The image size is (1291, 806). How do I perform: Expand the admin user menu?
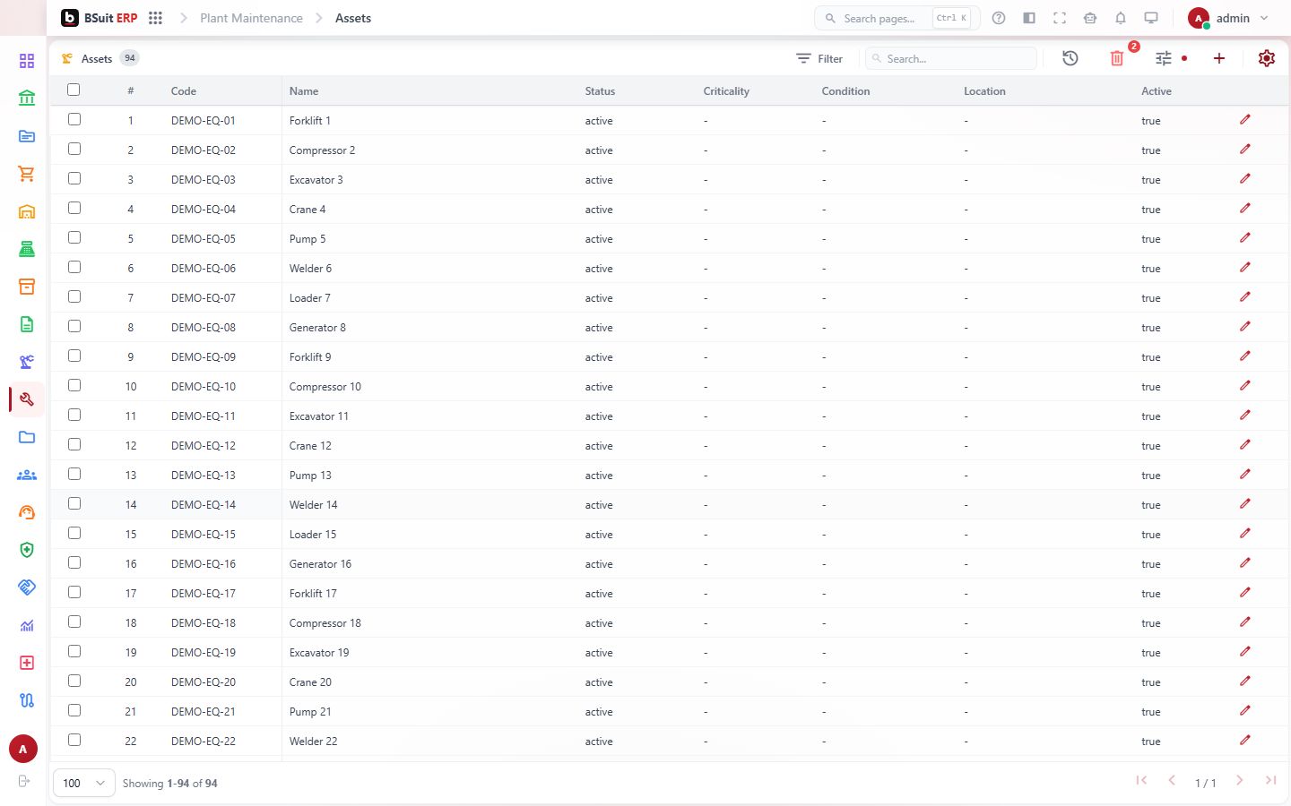click(x=1228, y=18)
